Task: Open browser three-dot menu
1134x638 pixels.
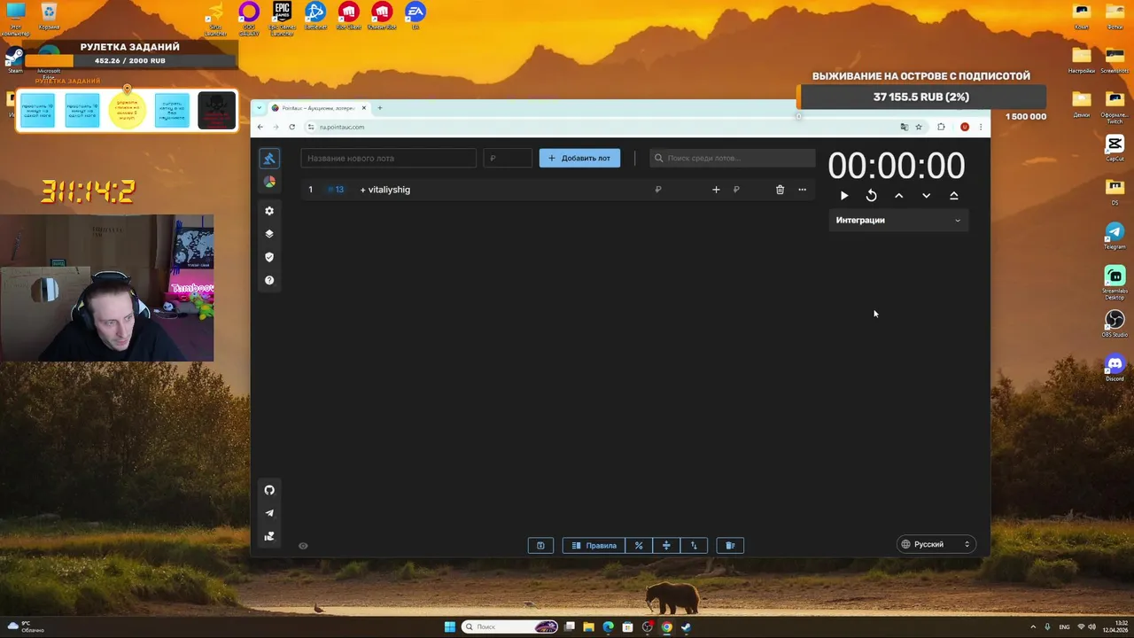Action: (x=981, y=127)
